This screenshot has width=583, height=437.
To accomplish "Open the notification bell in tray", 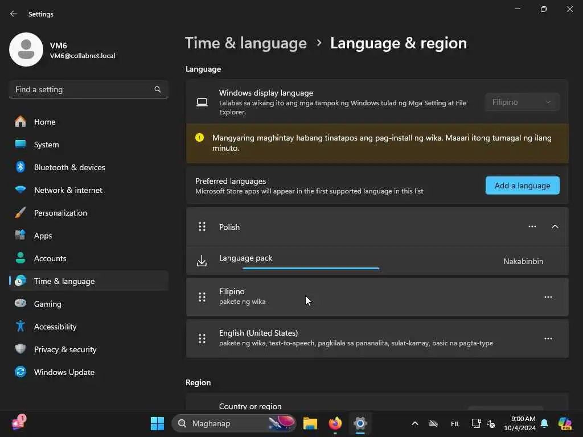I will coord(544,423).
